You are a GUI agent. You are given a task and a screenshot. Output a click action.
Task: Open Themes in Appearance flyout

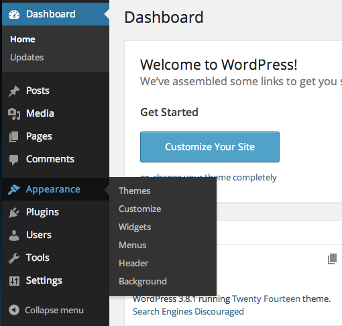pyautogui.click(x=134, y=191)
